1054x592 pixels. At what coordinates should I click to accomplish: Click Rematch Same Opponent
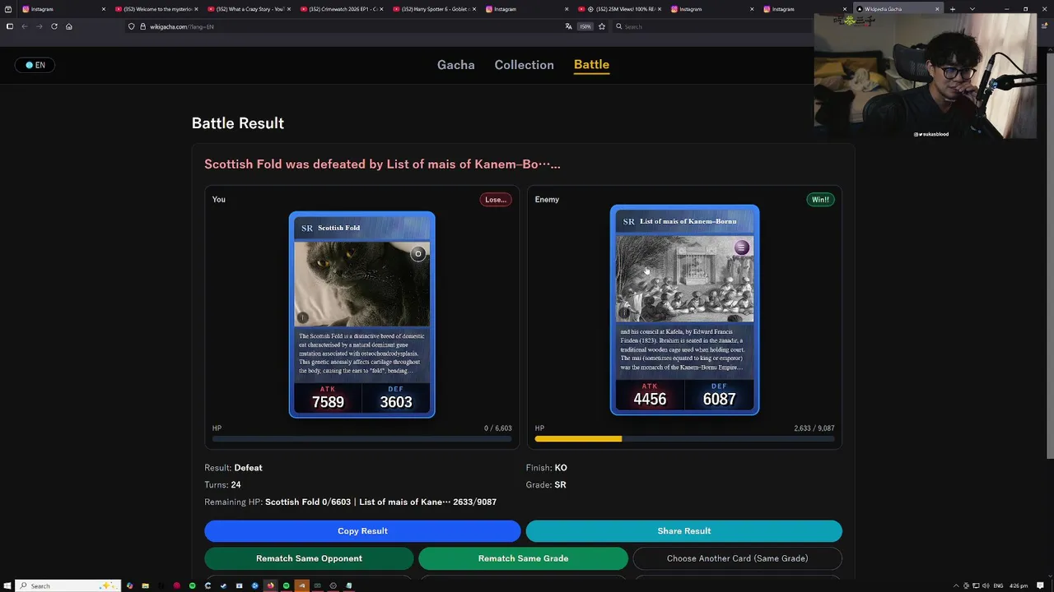tap(309, 558)
